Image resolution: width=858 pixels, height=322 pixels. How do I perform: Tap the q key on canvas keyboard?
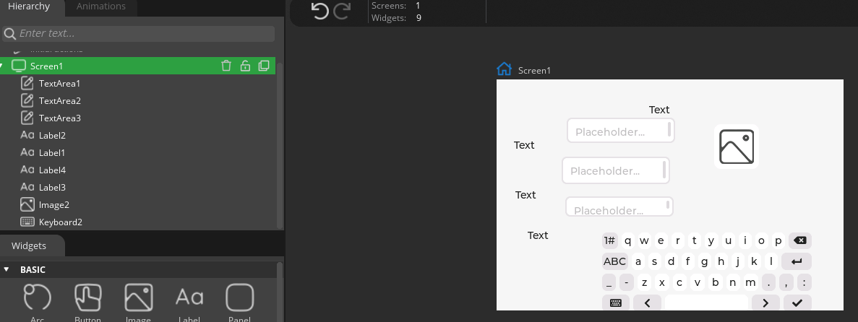point(627,240)
